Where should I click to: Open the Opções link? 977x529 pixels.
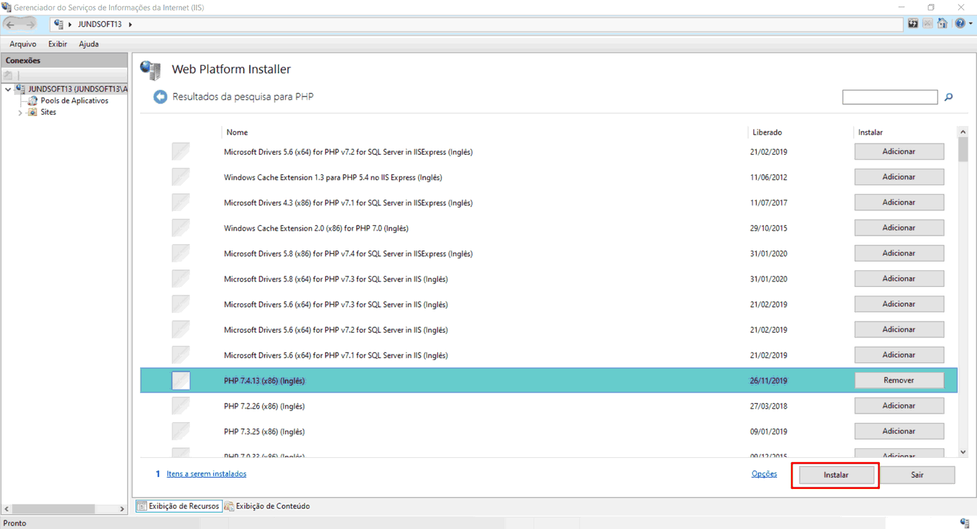coord(764,474)
